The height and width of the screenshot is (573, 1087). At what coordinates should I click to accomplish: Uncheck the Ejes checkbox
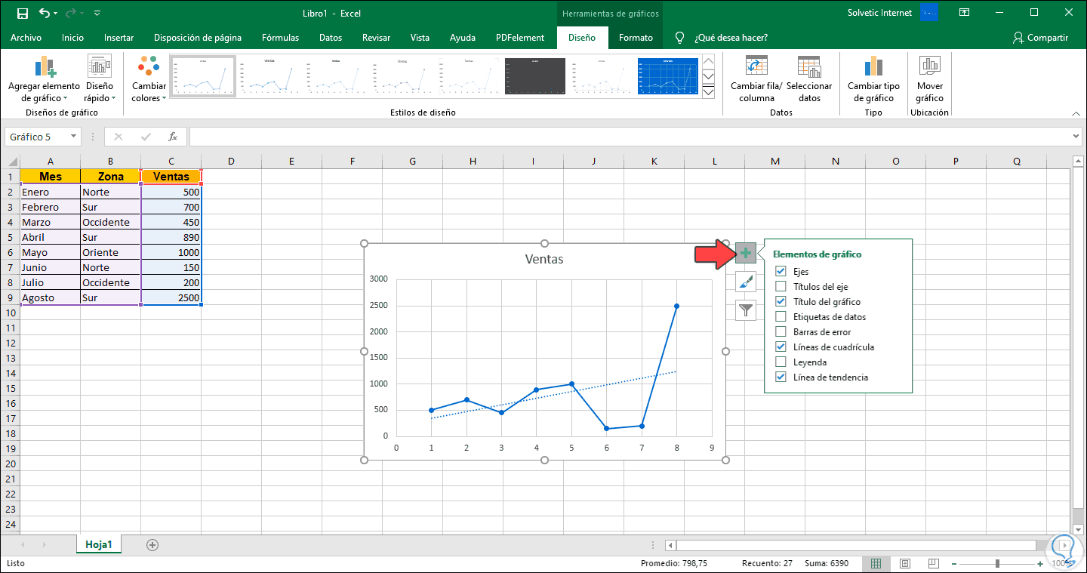781,272
